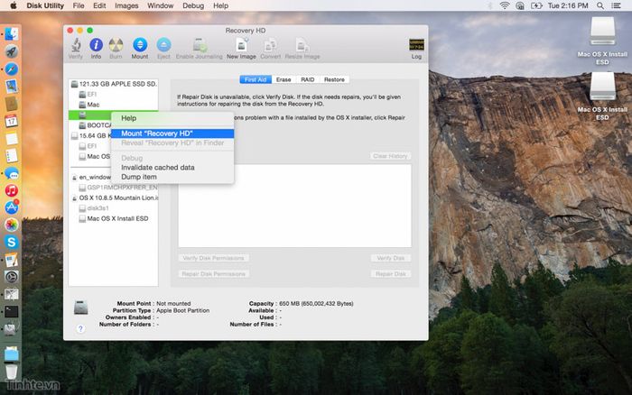632x395 pixels.
Task: Open Spotlight search in menu bar
Action: (x=600, y=5)
